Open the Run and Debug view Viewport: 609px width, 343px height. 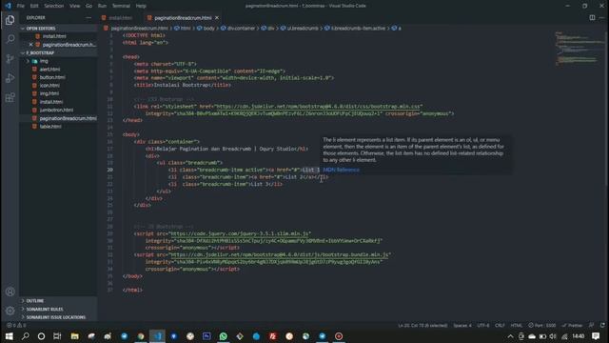point(10,78)
